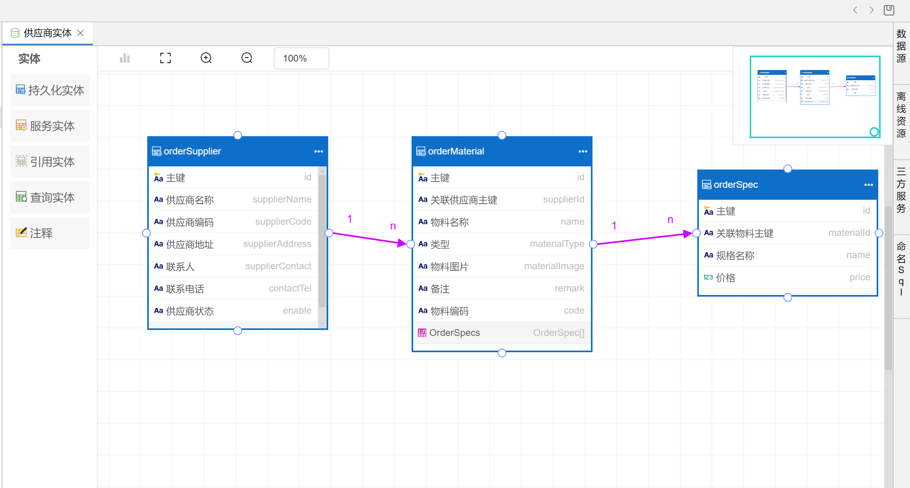Choose the 引用实体 palette item

[x=50, y=162]
